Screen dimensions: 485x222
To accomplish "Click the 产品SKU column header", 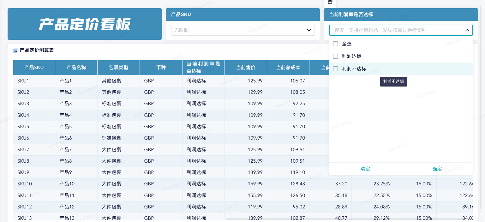I will tap(34, 68).
